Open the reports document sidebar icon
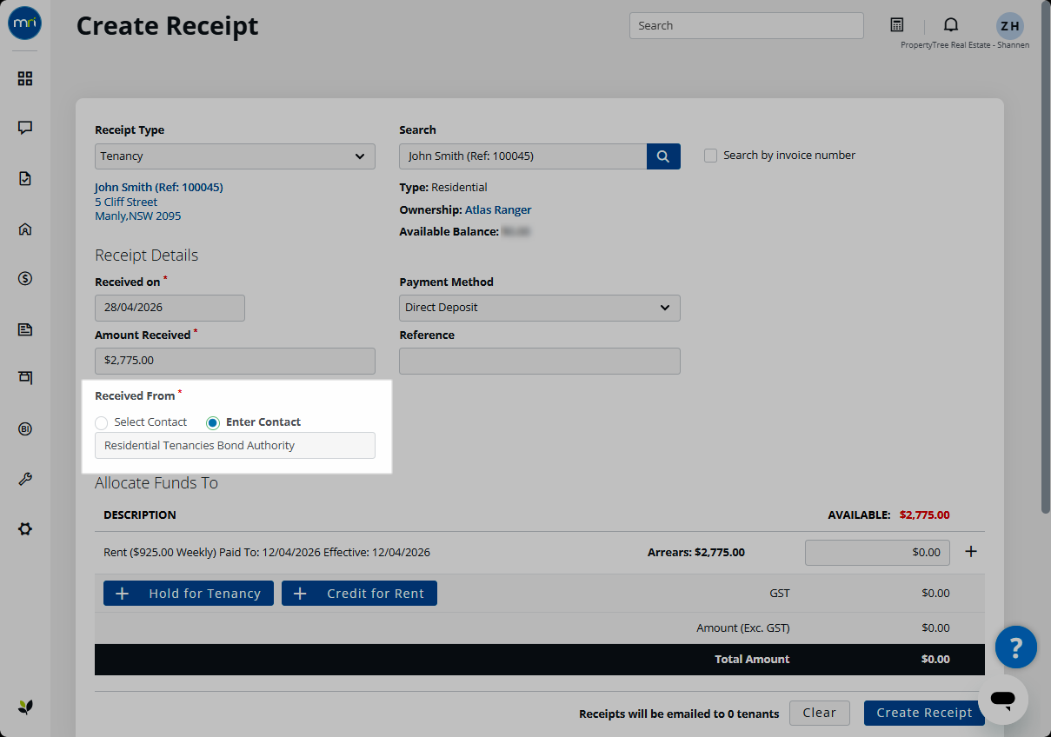1051x737 pixels. point(25,329)
